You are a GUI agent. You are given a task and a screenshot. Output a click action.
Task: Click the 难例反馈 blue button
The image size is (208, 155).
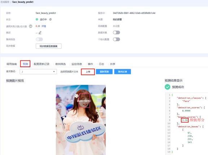coord(122,72)
